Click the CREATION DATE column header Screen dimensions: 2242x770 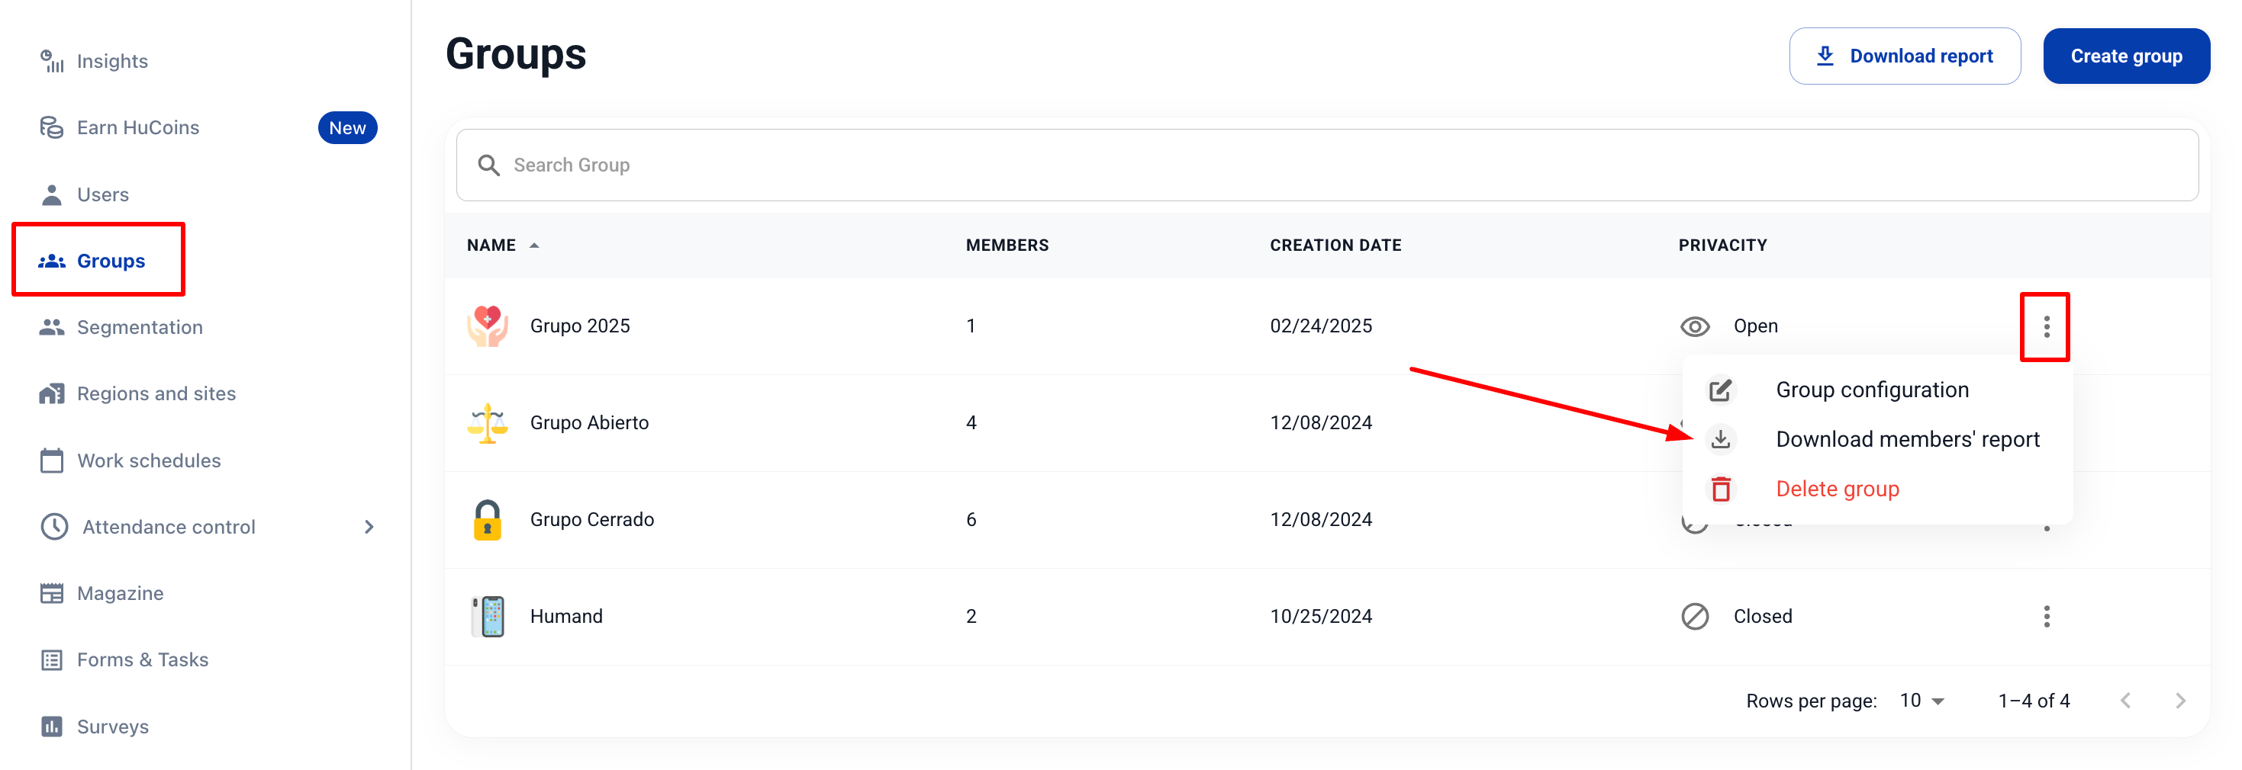coord(1335,246)
